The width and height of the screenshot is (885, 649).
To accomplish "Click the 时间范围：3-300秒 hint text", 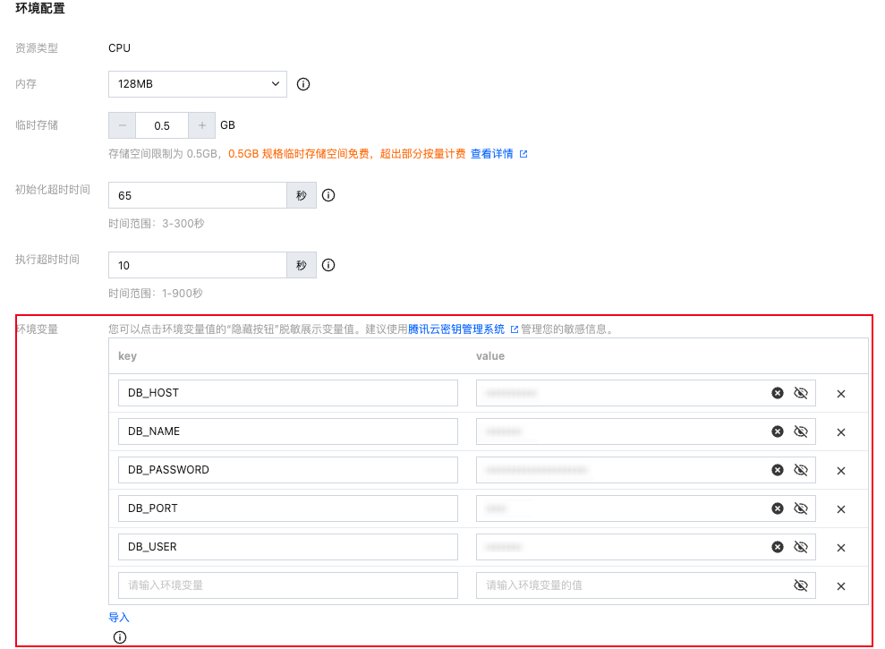I will coord(157,224).
